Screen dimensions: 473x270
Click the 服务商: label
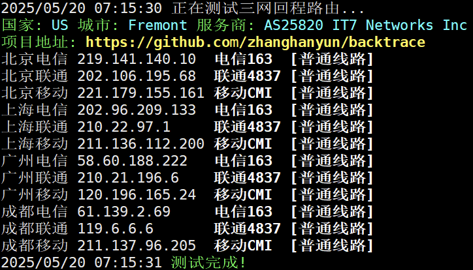tap(225, 25)
